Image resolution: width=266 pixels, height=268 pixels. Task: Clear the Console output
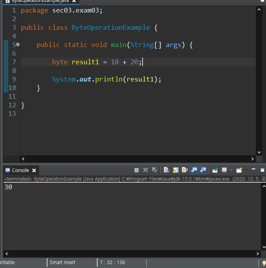pyautogui.click(x=166, y=170)
